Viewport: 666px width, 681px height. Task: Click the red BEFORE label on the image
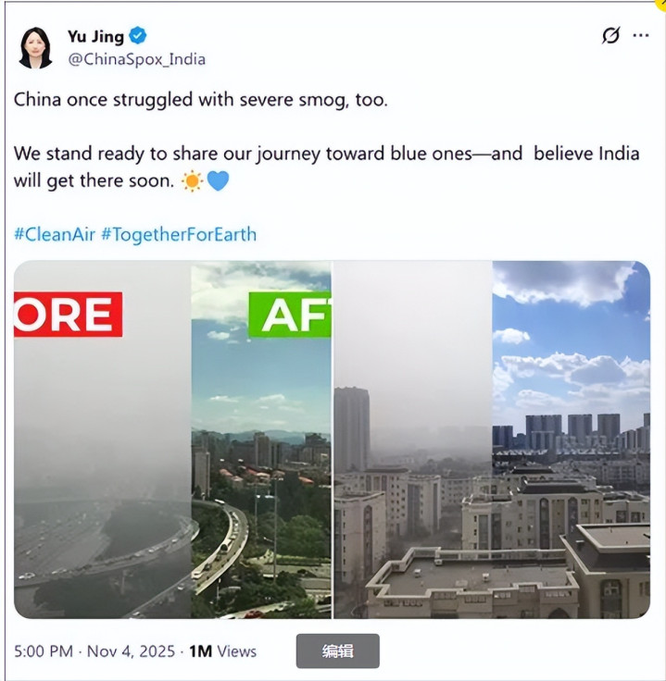point(69,315)
